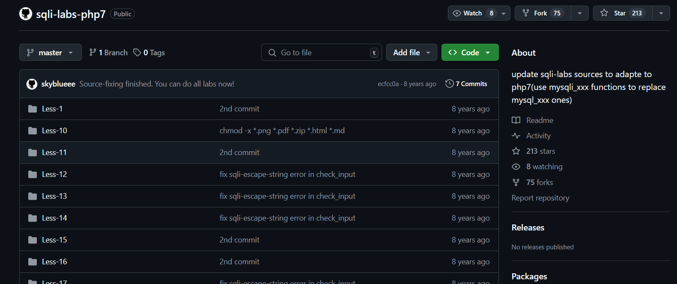
Task: Click the '8 years ago' timestamp for Less-11
Action: [x=471, y=152]
